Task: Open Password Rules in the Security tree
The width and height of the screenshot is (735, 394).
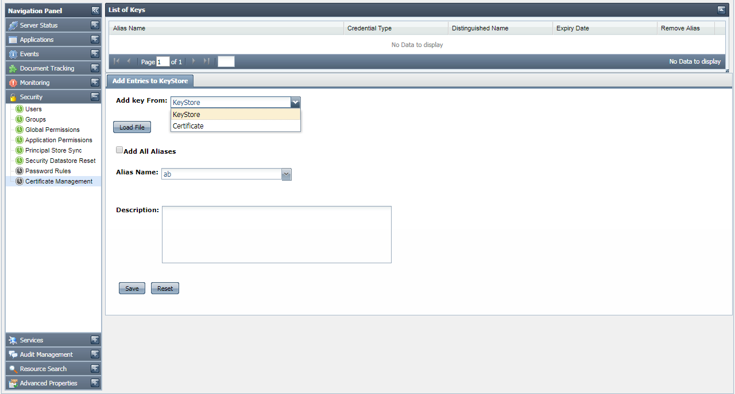Action: click(48, 171)
